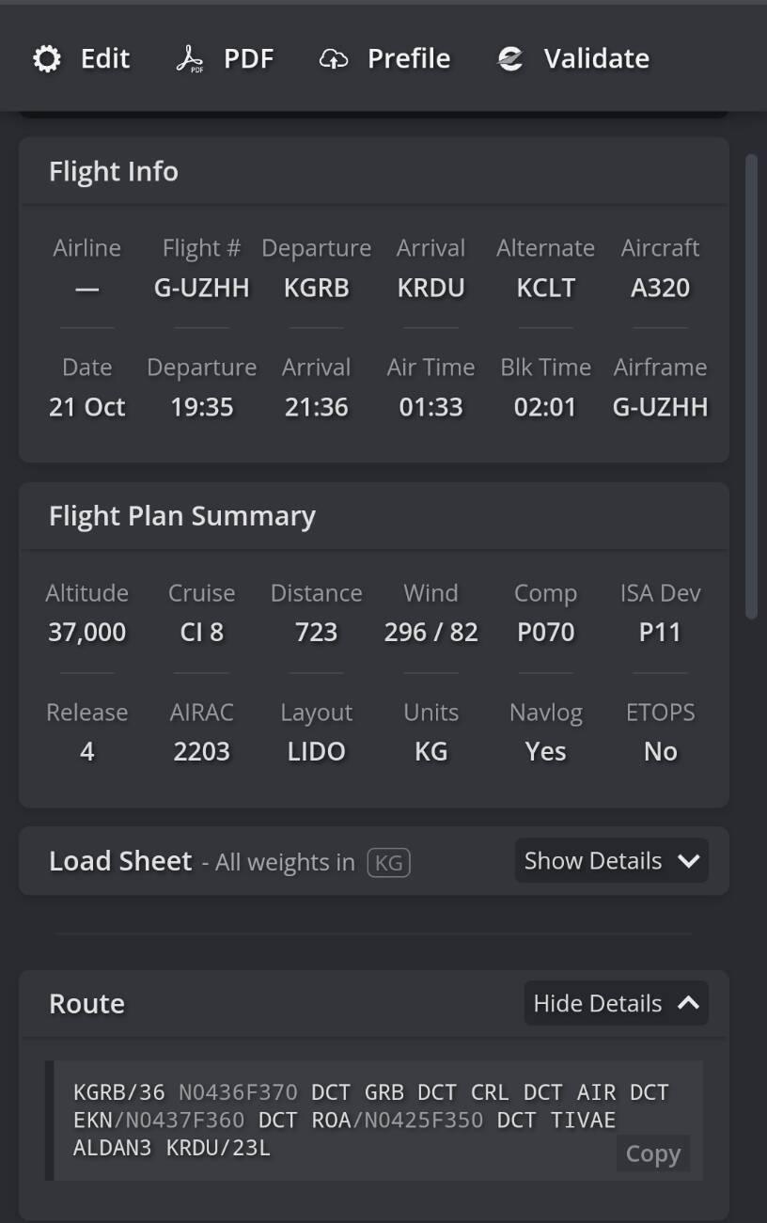The image size is (767, 1223).
Task: Copy the route string
Action: point(652,1153)
